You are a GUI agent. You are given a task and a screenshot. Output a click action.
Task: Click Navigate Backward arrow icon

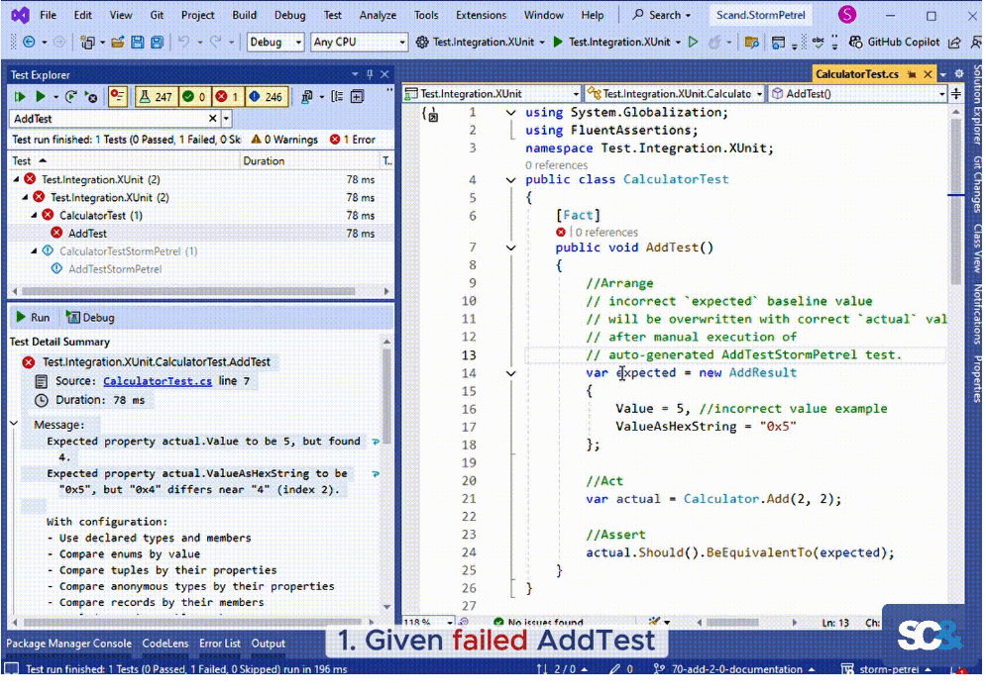(x=29, y=43)
